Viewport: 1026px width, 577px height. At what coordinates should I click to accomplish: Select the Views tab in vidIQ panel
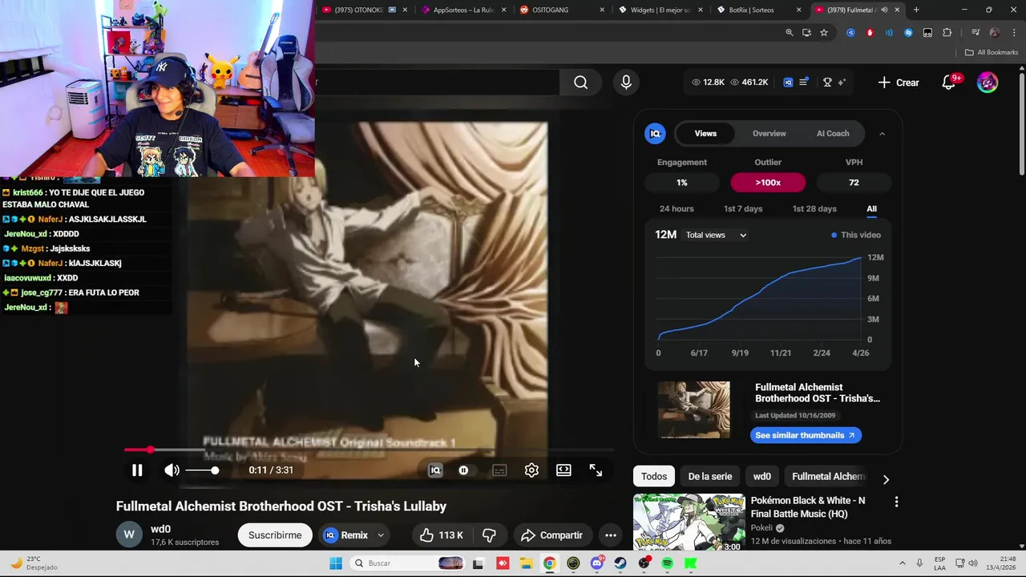point(705,134)
